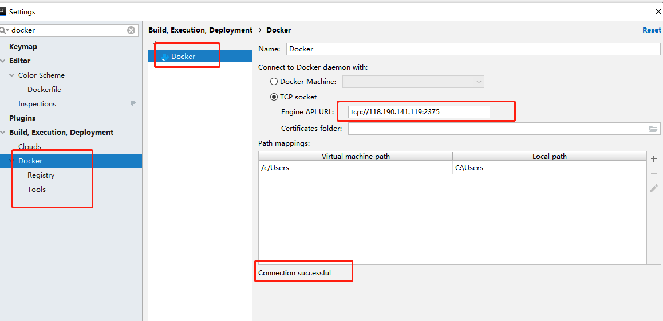The width and height of the screenshot is (663, 321).
Task: Click in the settings search field
Action: click(68, 30)
